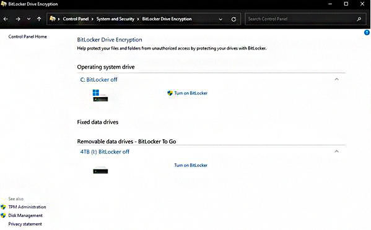The image size is (371, 230).
Task: Click the Control Panel address bar icon
Action: pos(53,19)
